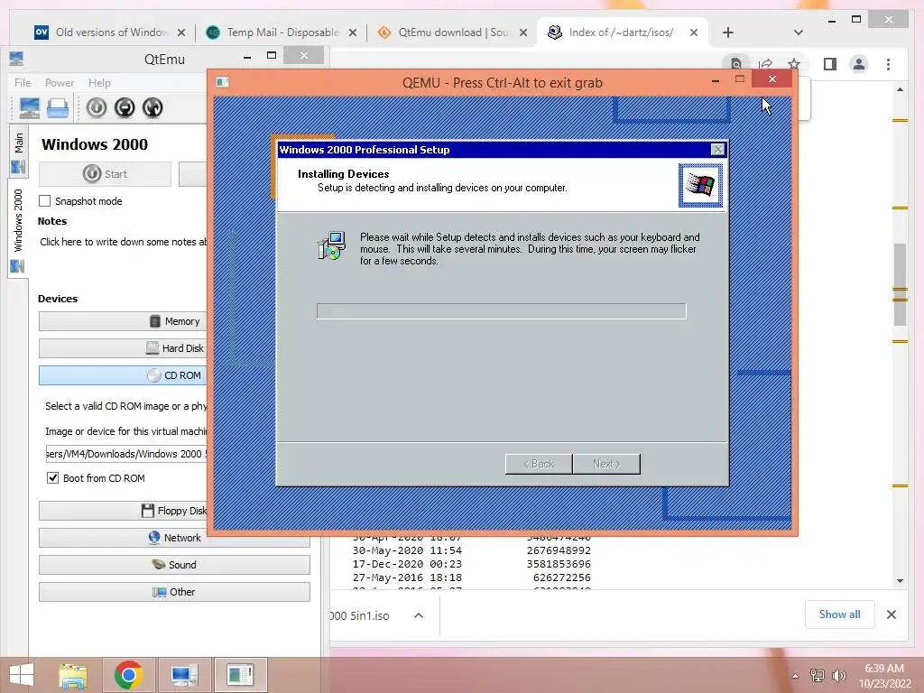The height and width of the screenshot is (693, 924).
Task: Open the Windows Start button on taskbar
Action: point(22,675)
